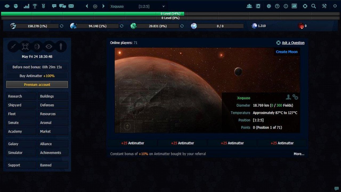Open the Buildings menu

[53, 96]
